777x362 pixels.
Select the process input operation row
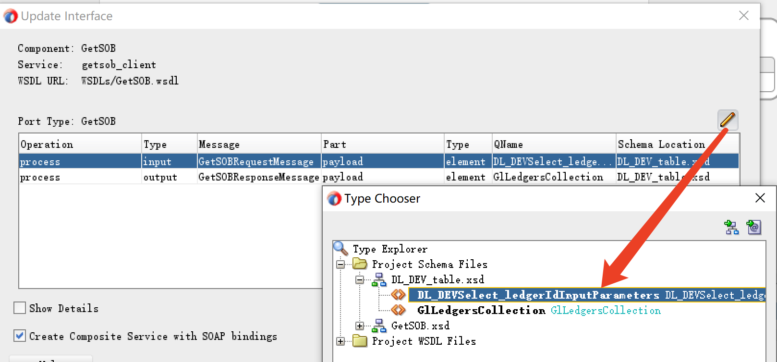[x=379, y=161]
